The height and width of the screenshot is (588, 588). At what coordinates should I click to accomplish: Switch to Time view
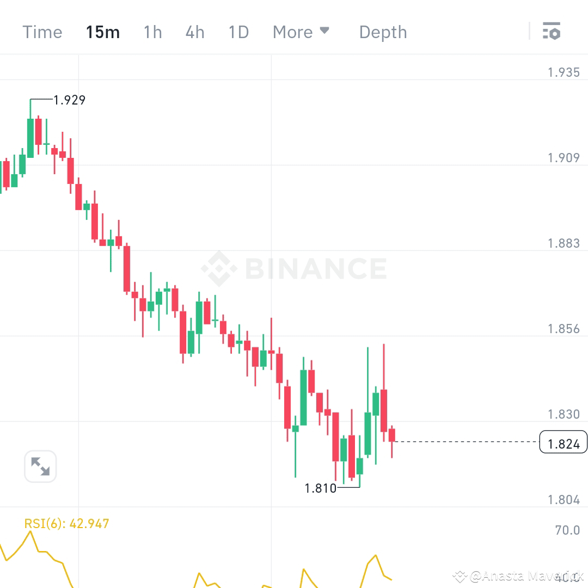click(42, 32)
